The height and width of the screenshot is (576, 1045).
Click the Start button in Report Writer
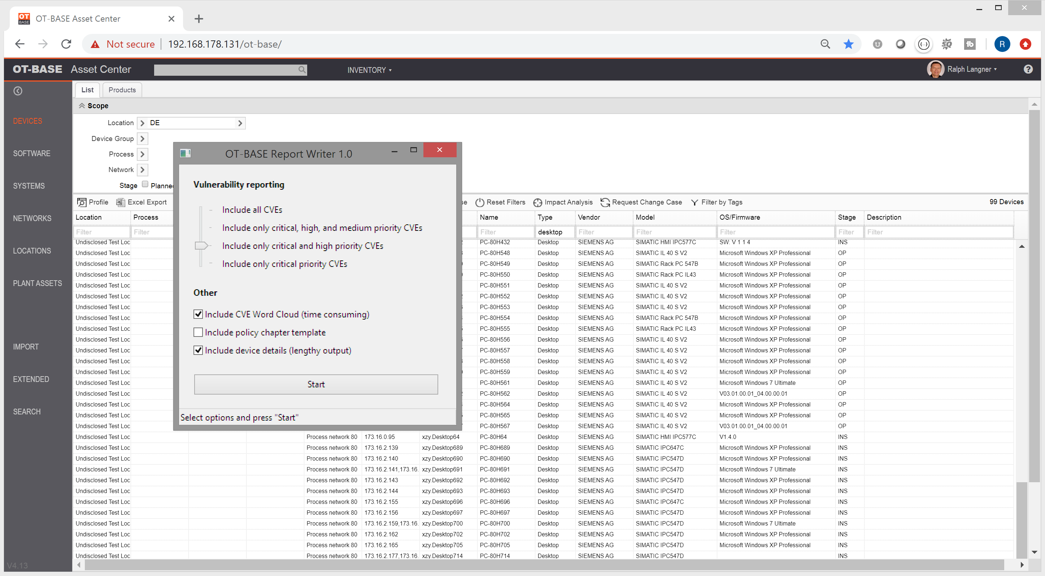(x=316, y=384)
